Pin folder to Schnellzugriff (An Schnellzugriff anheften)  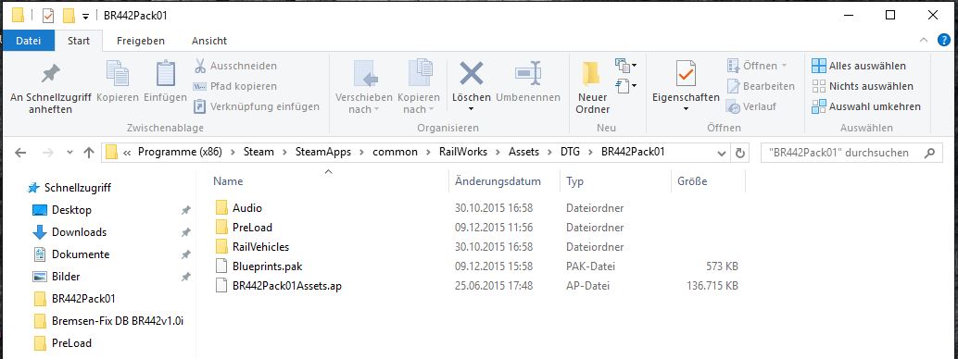pyautogui.click(x=50, y=87)
